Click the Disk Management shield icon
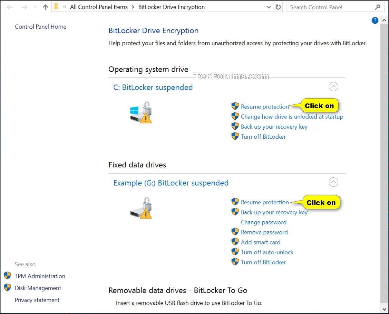 8,287
